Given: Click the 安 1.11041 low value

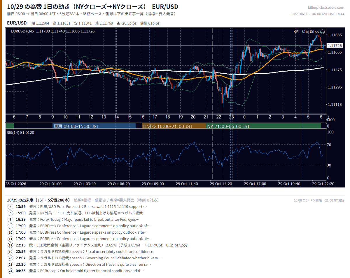Looking at the screenshot, I should [83, 23].
